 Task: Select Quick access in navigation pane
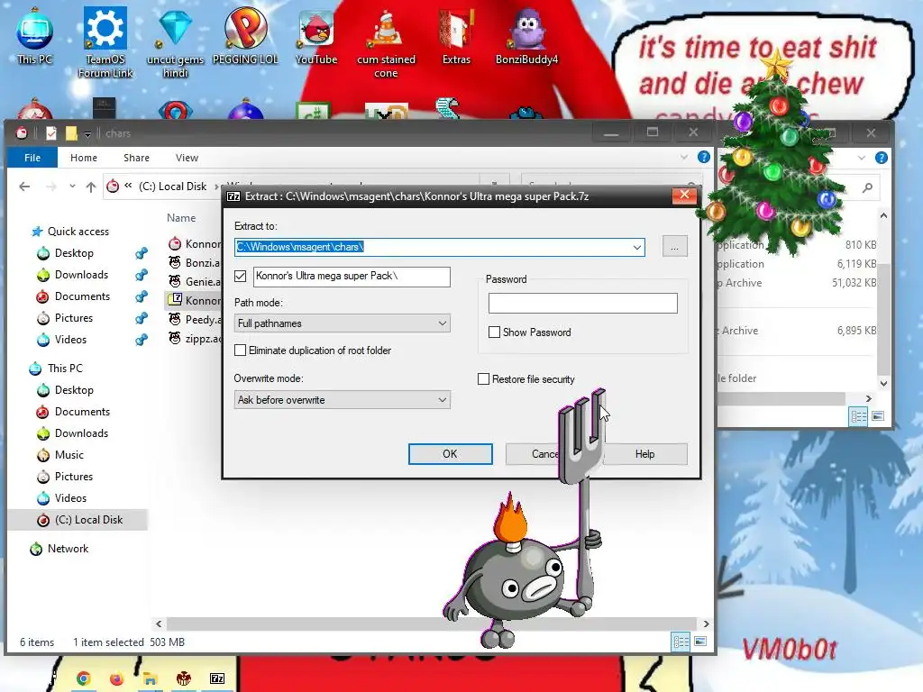click(x=78, y=232)
